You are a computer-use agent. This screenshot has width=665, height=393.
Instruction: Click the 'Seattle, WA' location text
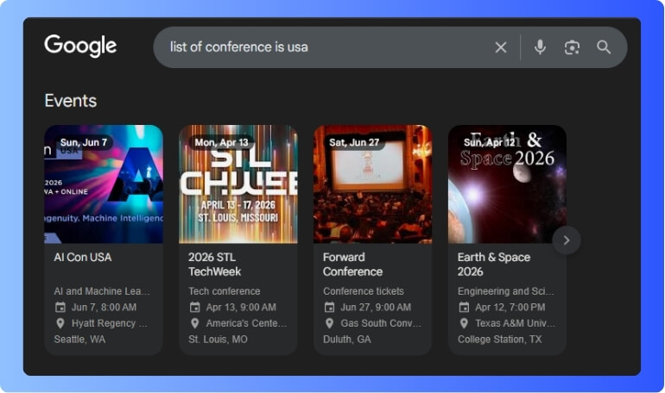tap(79, 340)
